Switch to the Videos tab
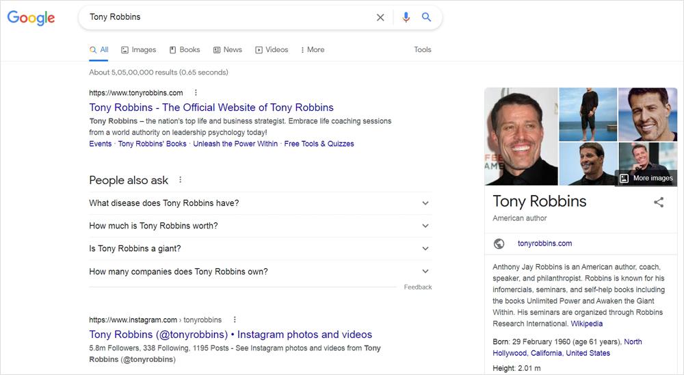Viewport: 684px width, 375px height. [272, 50]
